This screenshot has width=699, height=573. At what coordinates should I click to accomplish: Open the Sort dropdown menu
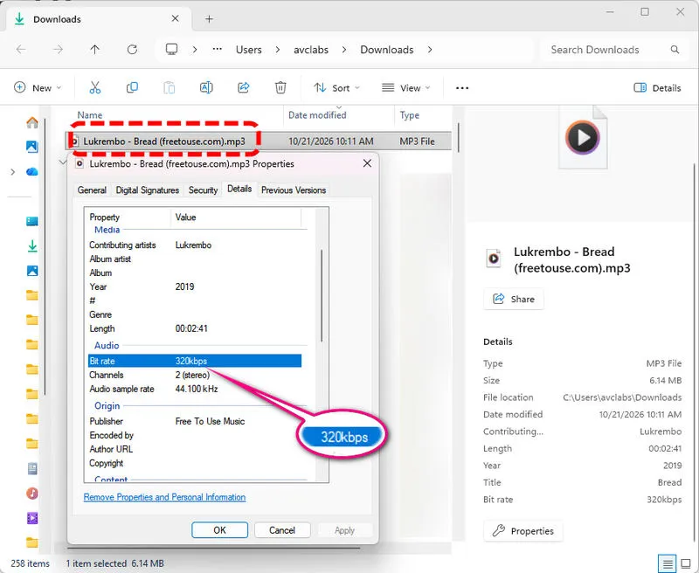[x=336, y=87]
